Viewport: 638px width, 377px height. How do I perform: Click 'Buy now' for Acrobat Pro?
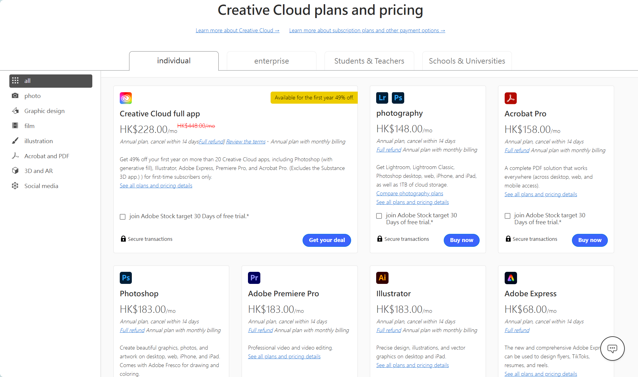tap(590, 240)
